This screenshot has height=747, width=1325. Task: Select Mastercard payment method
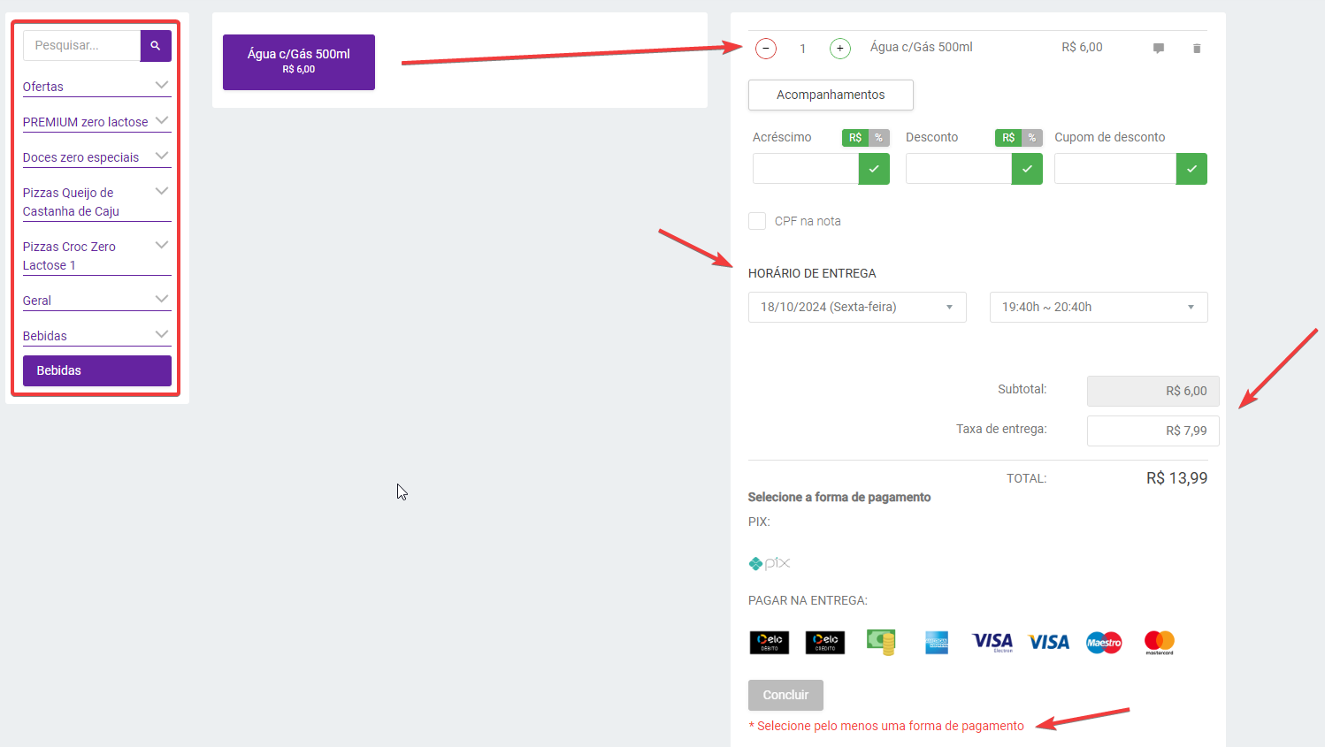tap(1159, 642)
